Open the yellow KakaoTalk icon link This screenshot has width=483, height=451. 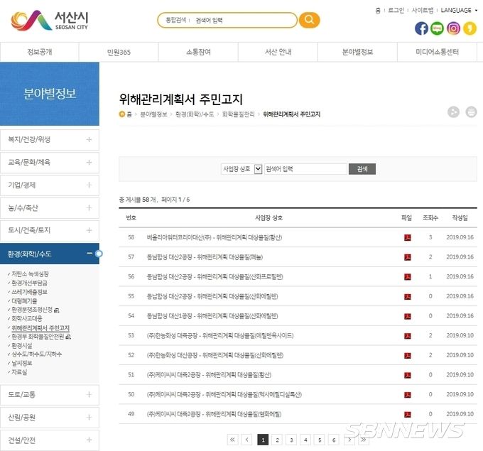[470, 28]
